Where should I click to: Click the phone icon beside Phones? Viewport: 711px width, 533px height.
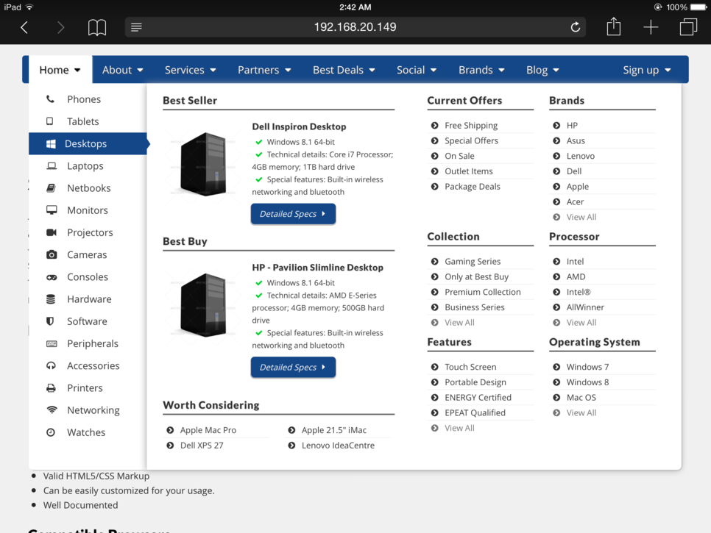pos(50,99)
